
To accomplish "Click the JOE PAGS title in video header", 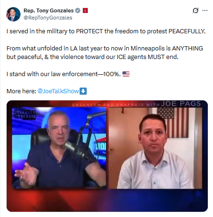I will pos(181,104).
